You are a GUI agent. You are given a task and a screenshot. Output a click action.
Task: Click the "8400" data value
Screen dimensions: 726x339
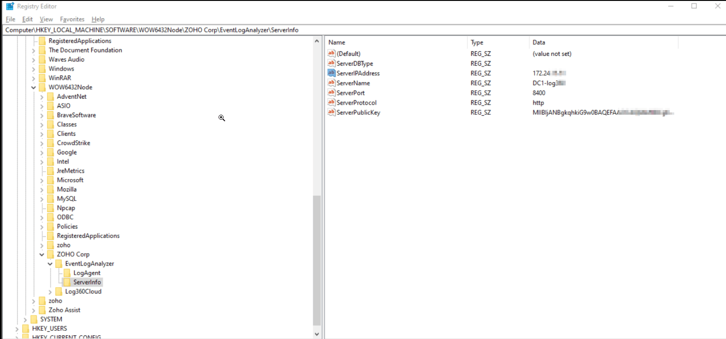click(x=539, y=93)
